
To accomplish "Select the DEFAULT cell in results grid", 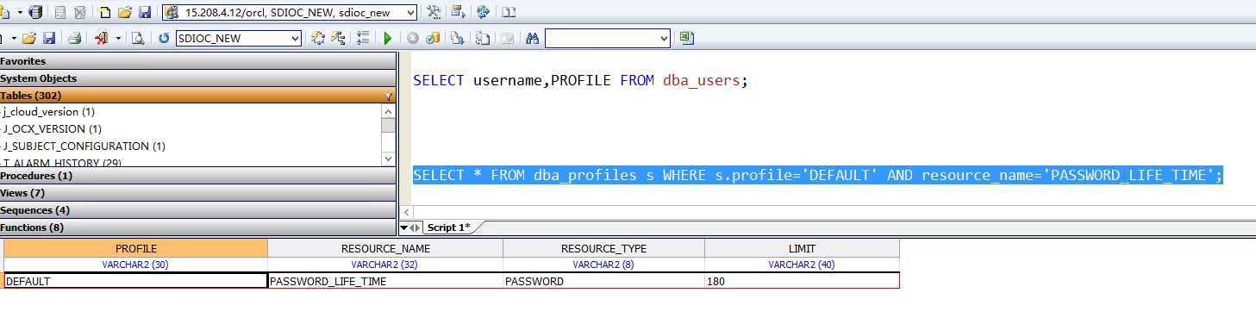I will (136, 281).
